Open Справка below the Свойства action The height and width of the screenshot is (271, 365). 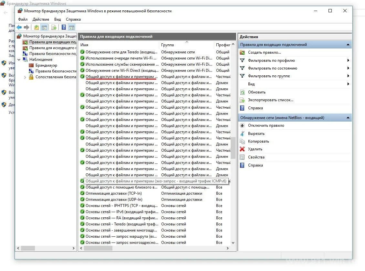(255, 165)
